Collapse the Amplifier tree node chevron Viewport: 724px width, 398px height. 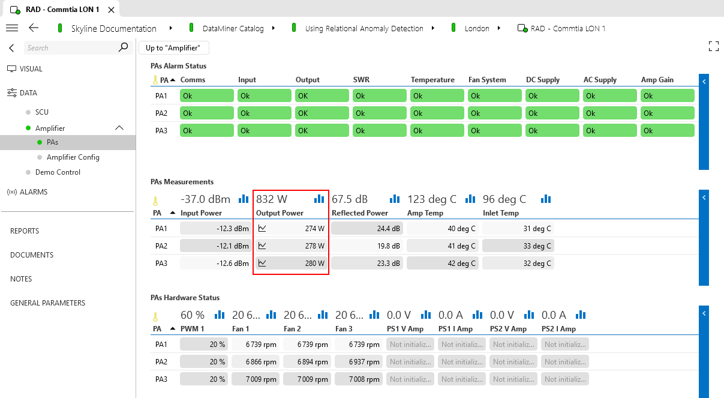pos(119,128)
